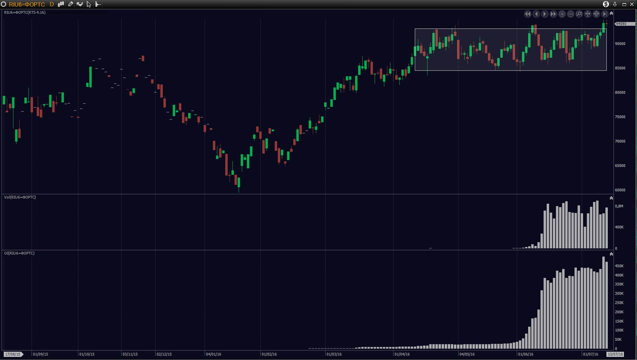This screenshot has height=360, width=637.
Task: Click the OI(RIU6=ФОРТС) panel label
Action: click(19, 253)
